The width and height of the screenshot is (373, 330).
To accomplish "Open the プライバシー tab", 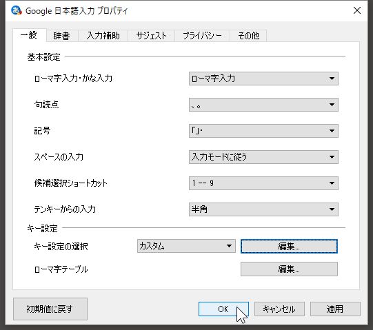I will point(202,36).
